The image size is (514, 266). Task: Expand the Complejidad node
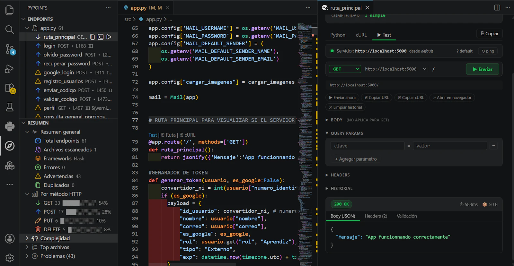27,238
